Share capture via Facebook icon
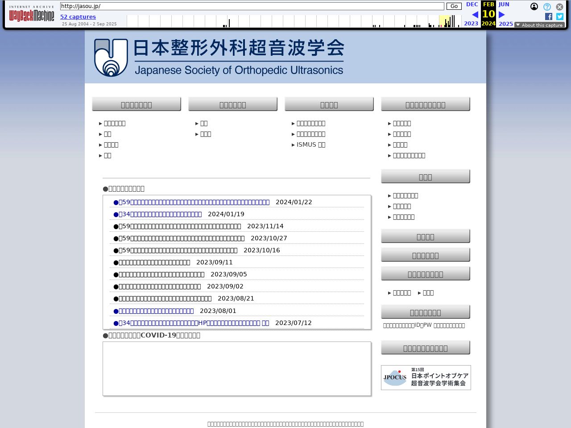 pyautogui.click(x=549, y=16)
